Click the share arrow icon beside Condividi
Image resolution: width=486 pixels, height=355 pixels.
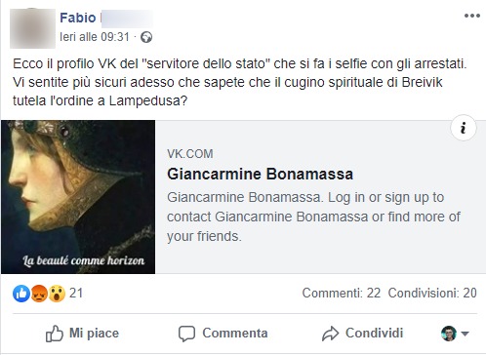pos(330,334)
